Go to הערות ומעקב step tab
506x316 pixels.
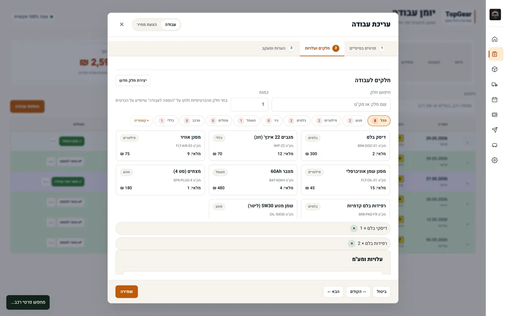[278, 48]
